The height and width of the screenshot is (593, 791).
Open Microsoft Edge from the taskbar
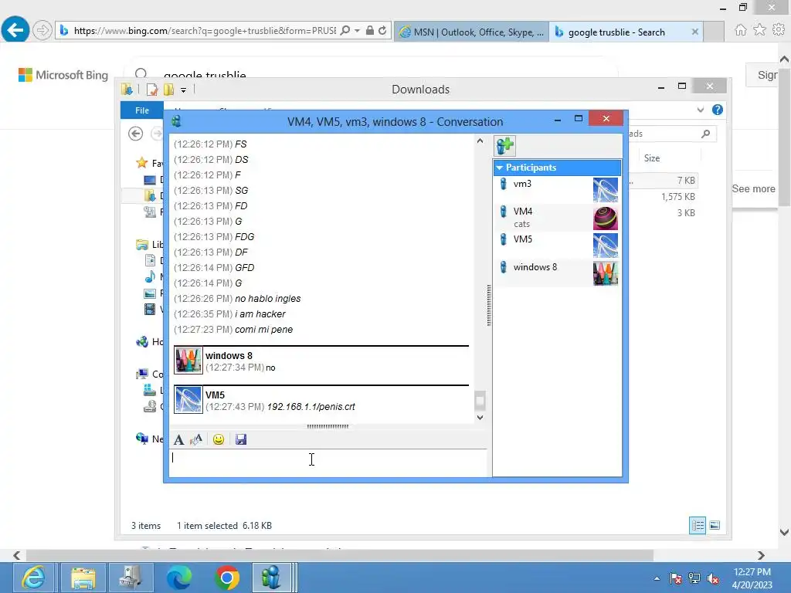(179, 578)
